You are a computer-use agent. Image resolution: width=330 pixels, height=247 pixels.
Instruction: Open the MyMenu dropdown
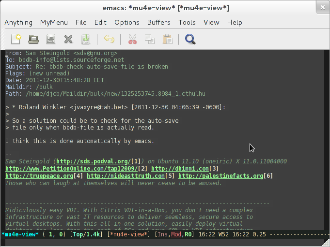tap(54, 22)
